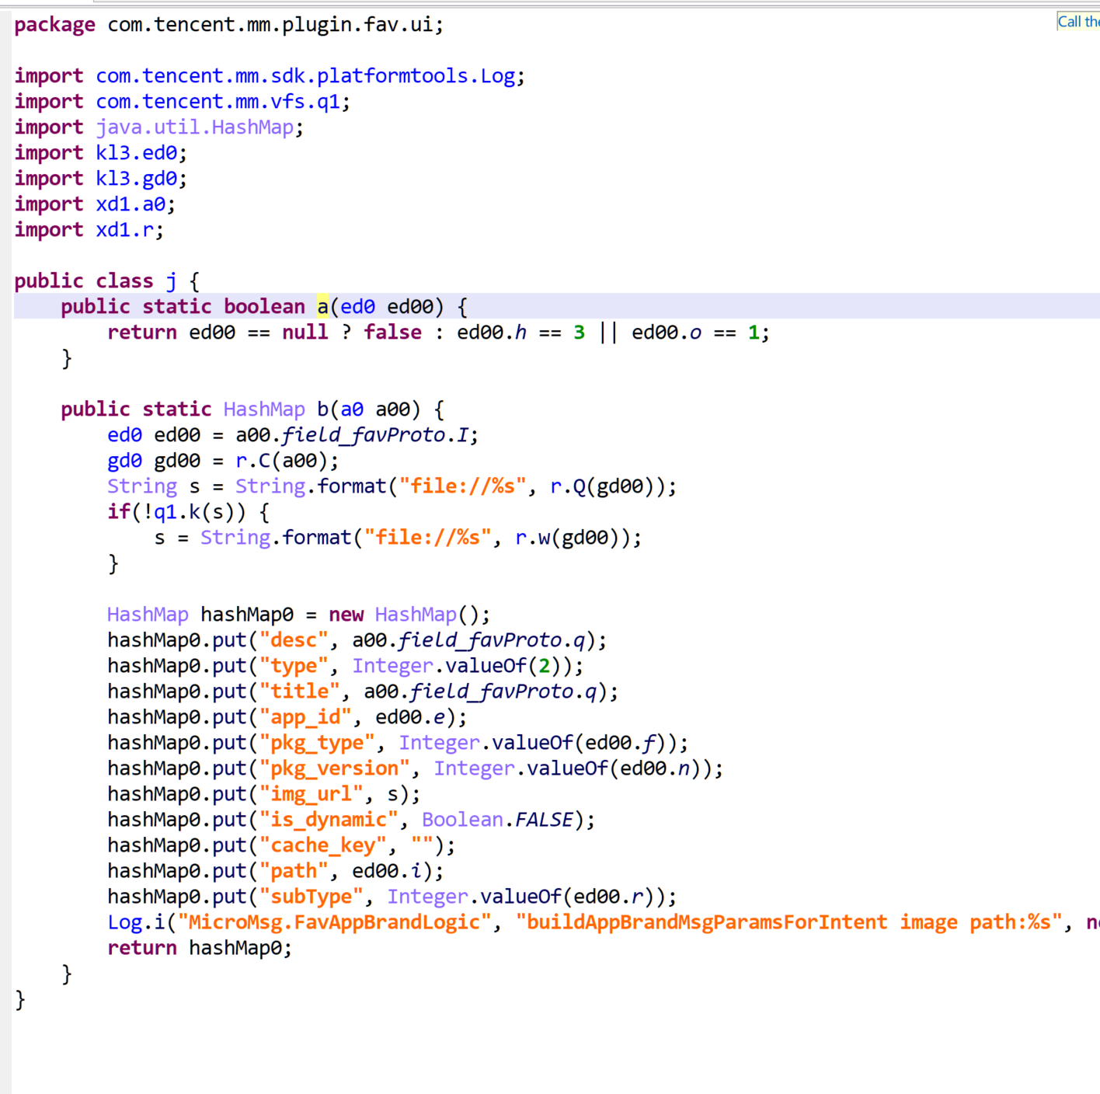Click method name b in HashMap declaration
The height and width of the screenshot is (1094, 1100).
322,409
